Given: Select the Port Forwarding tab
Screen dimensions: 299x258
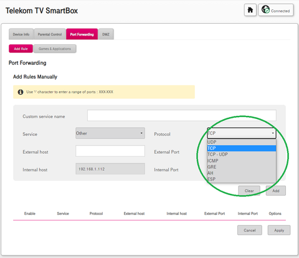Looking at the screenshot, I should coord(82,34).
